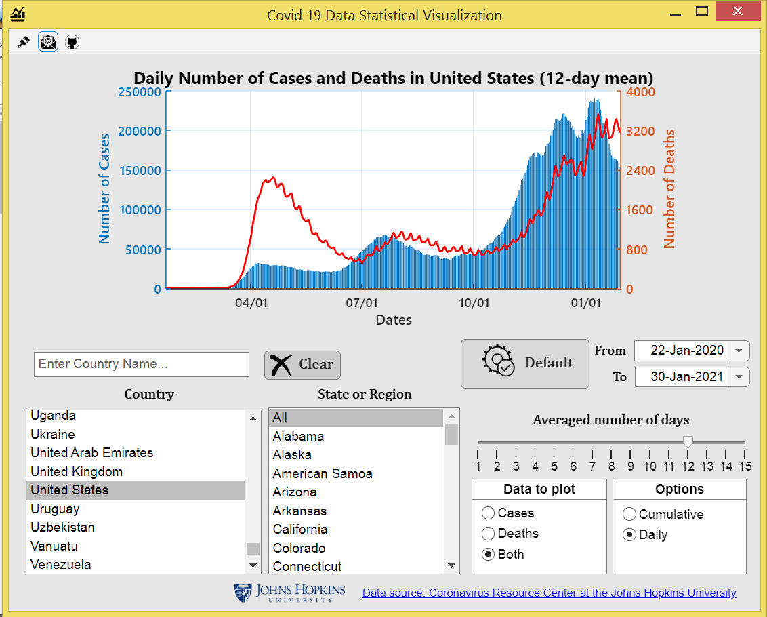Set averaged days slider handle
Viewport: 767px width, 617px height.
coord(688,443)
